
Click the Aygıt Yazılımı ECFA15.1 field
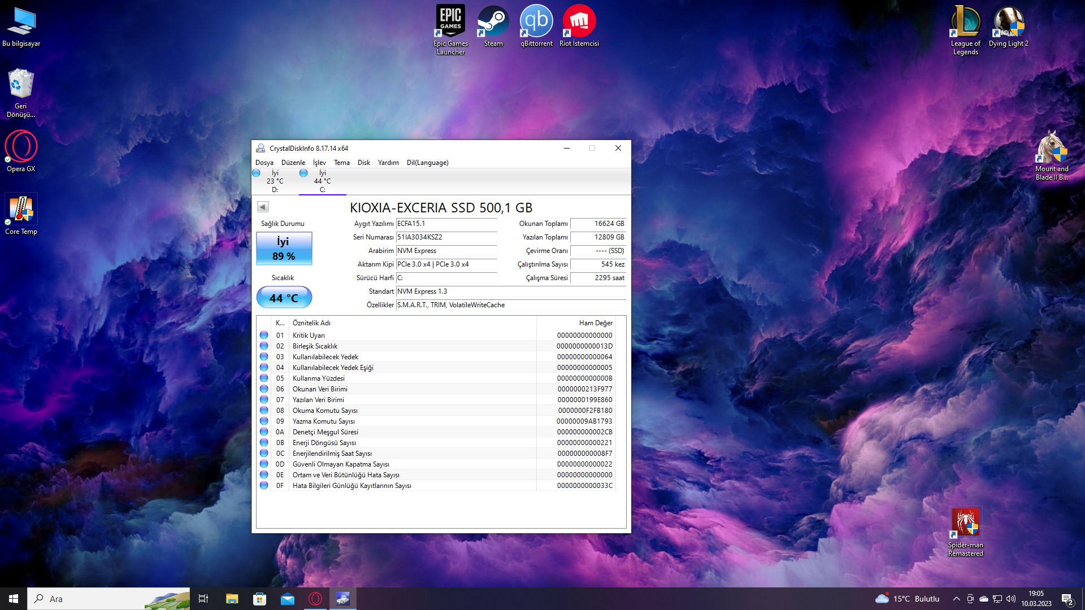[x=446, y=224]
